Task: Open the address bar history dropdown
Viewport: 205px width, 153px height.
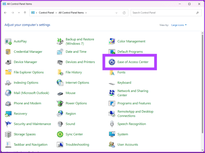Action: click(116, 13)
